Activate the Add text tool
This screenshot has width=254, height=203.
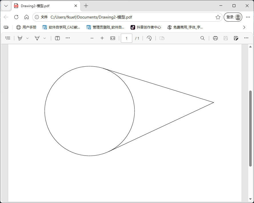coord(57,38)
